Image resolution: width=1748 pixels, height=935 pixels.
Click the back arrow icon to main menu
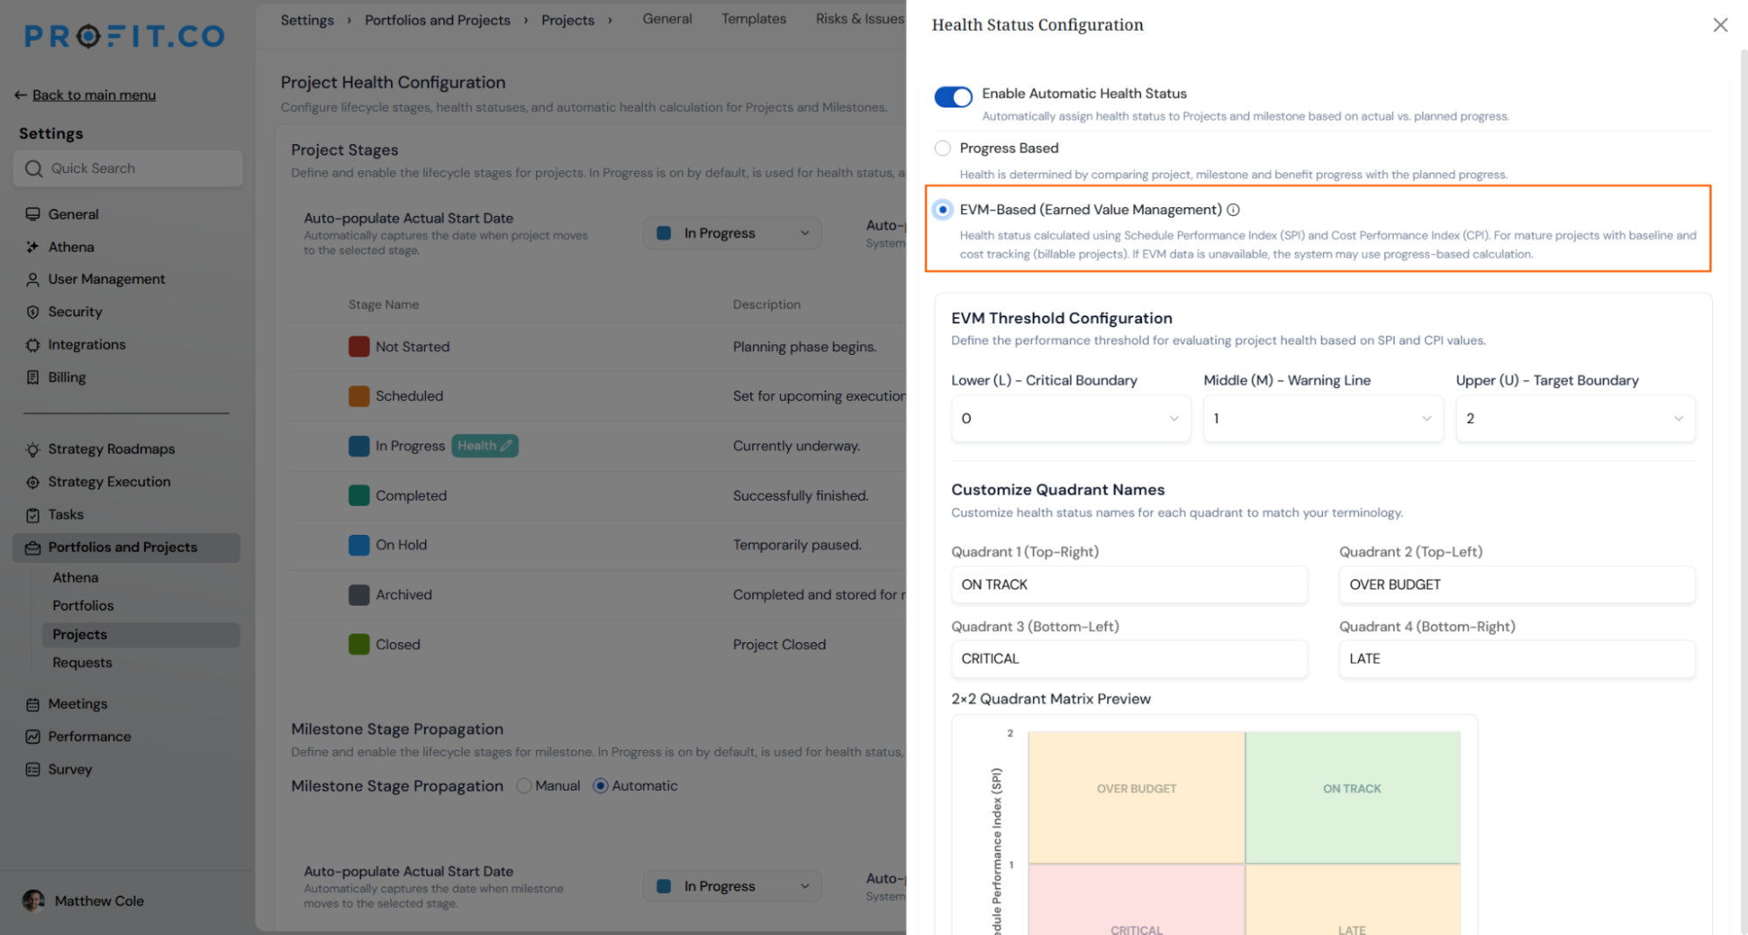tap(20, 95)
